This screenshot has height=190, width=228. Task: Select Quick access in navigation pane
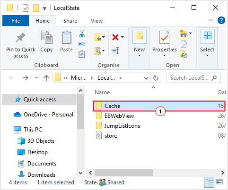[39, 99]
